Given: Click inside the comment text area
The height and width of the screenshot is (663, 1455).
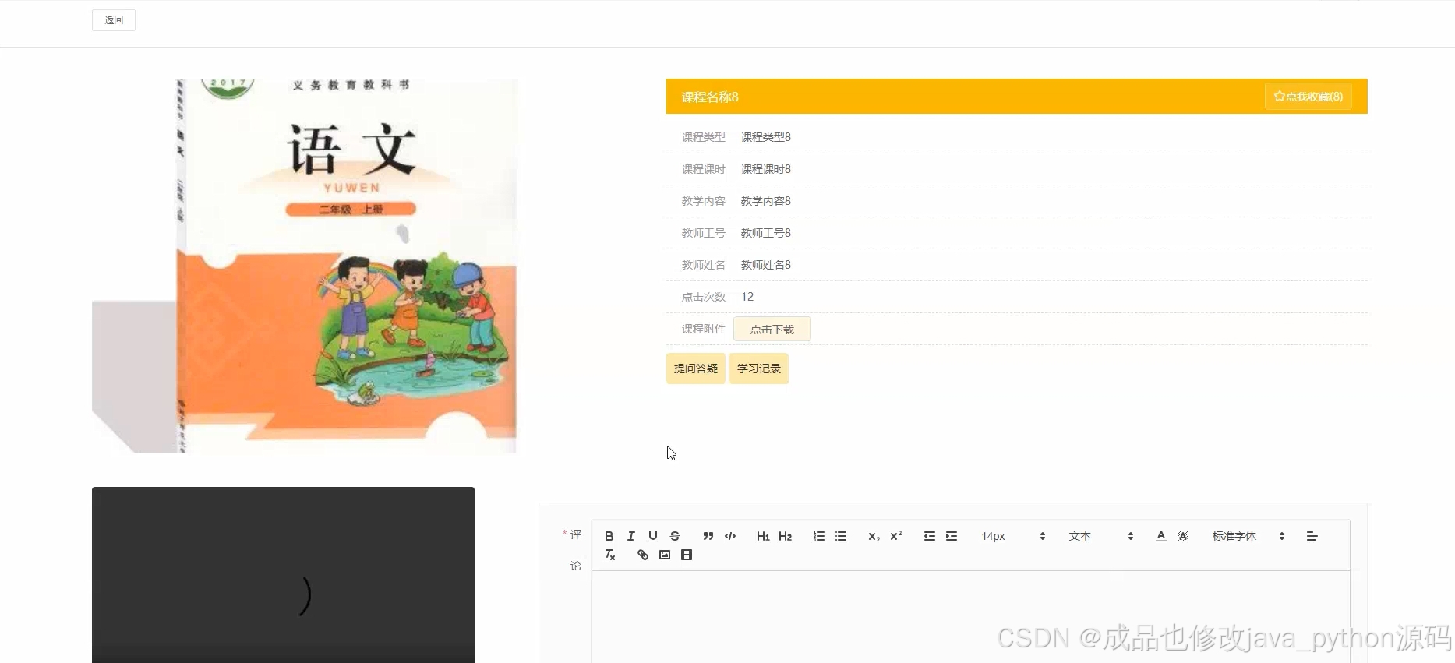Looking at the screenshot, I should click(x=971, y=617).
